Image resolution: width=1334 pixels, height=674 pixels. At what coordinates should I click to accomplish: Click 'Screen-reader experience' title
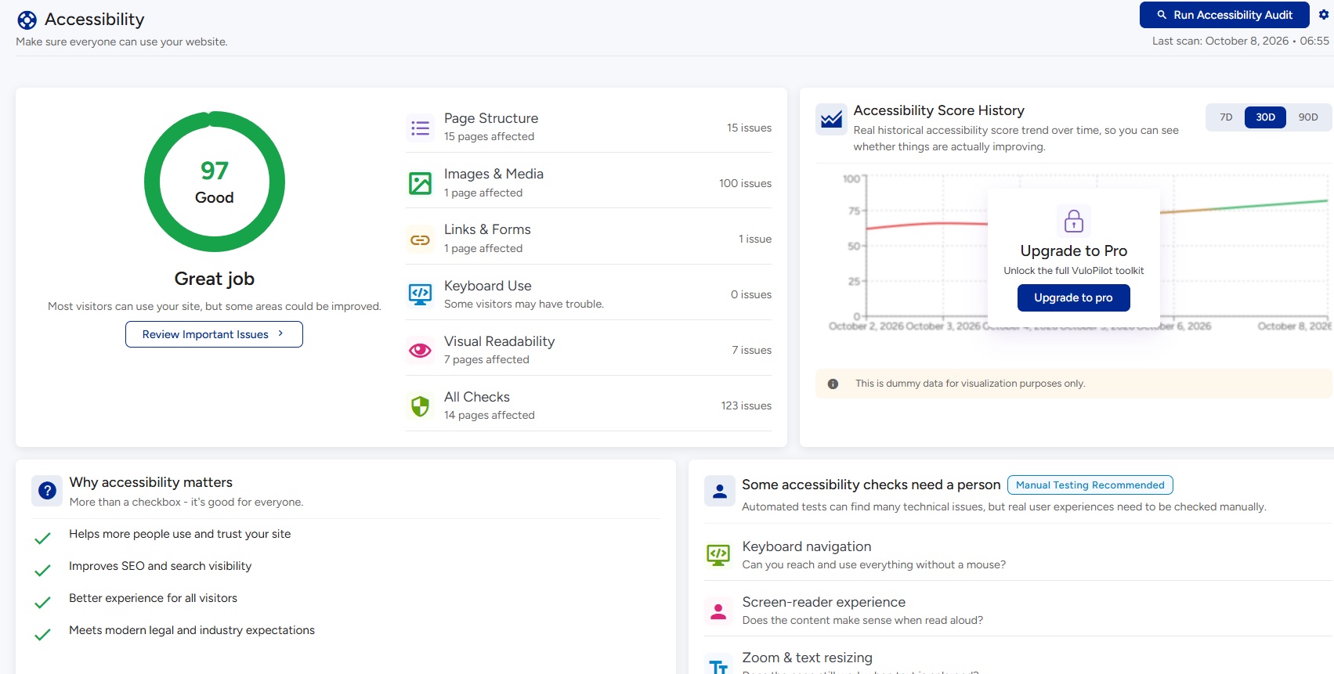click(824, 602)
